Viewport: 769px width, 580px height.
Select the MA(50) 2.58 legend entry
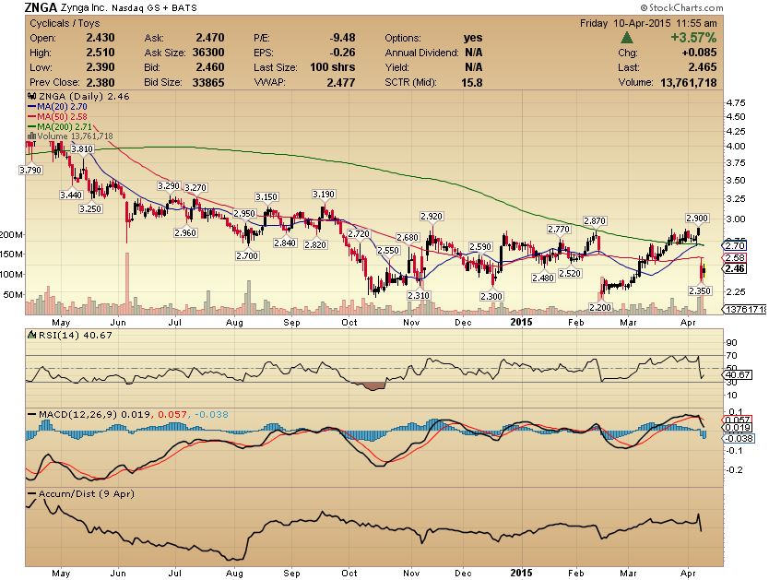[x=57, y=117]
